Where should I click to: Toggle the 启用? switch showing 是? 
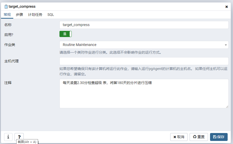click(66, 34)
